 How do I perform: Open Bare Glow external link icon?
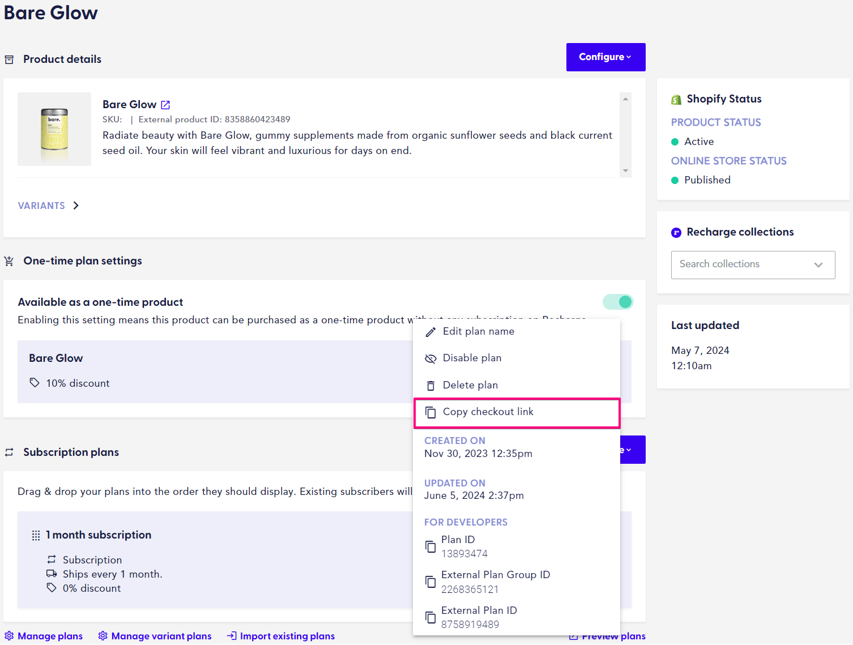(165, 105)
